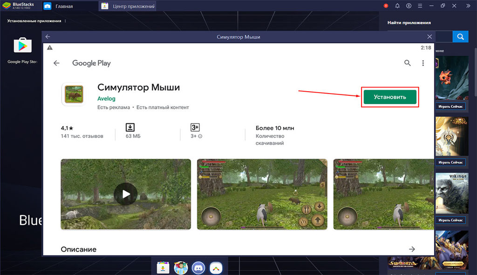
Task: Open the app center dock icon
Action: pyautogui.click(x=163, y=268)
